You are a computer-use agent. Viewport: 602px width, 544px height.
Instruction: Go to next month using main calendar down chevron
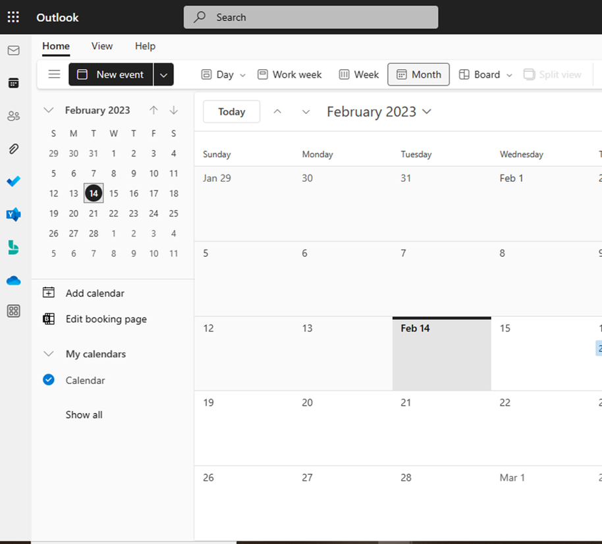(x=306, y=112)
